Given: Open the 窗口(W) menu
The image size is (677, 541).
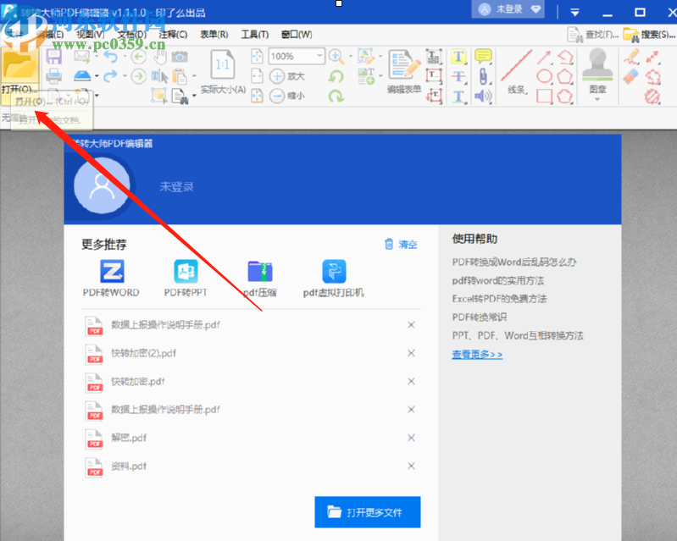Looking at the screenshot, I should pos(297,35).
